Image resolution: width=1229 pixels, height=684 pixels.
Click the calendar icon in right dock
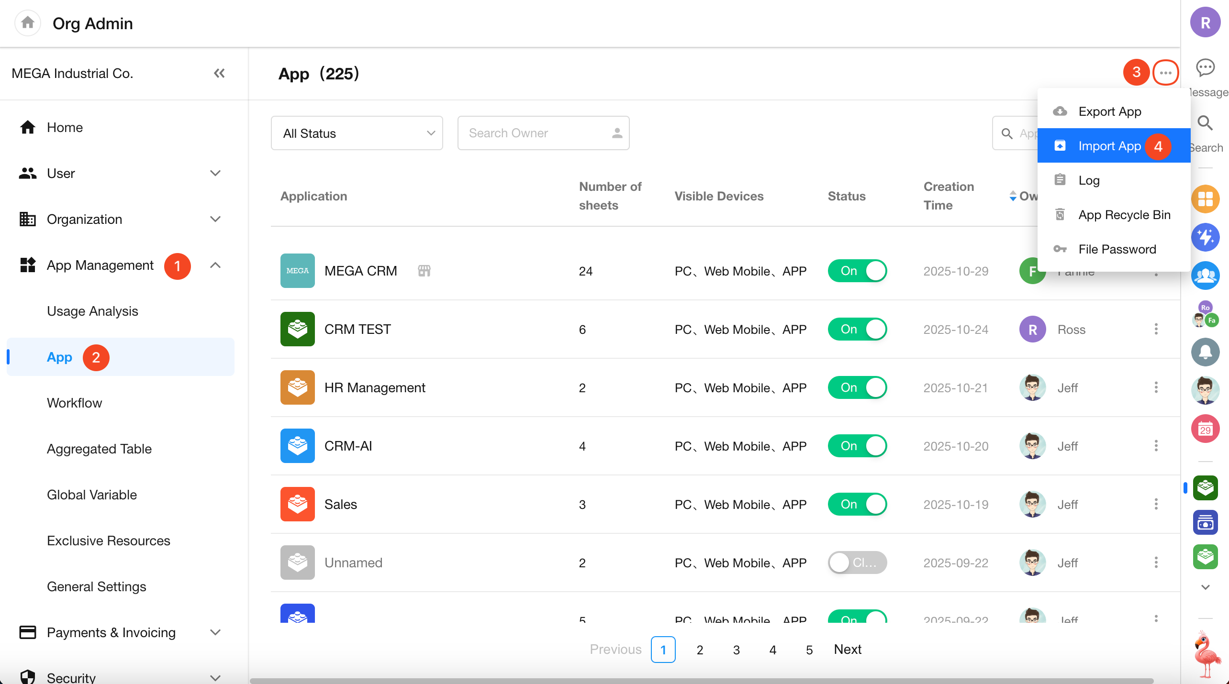pos(1205,429)
